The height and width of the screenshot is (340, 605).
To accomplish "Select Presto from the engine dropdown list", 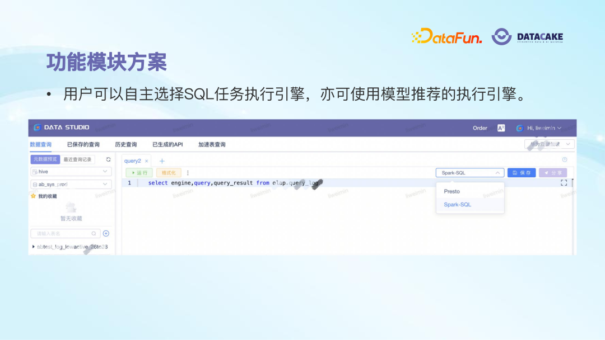I will click(x=453, y=191).
